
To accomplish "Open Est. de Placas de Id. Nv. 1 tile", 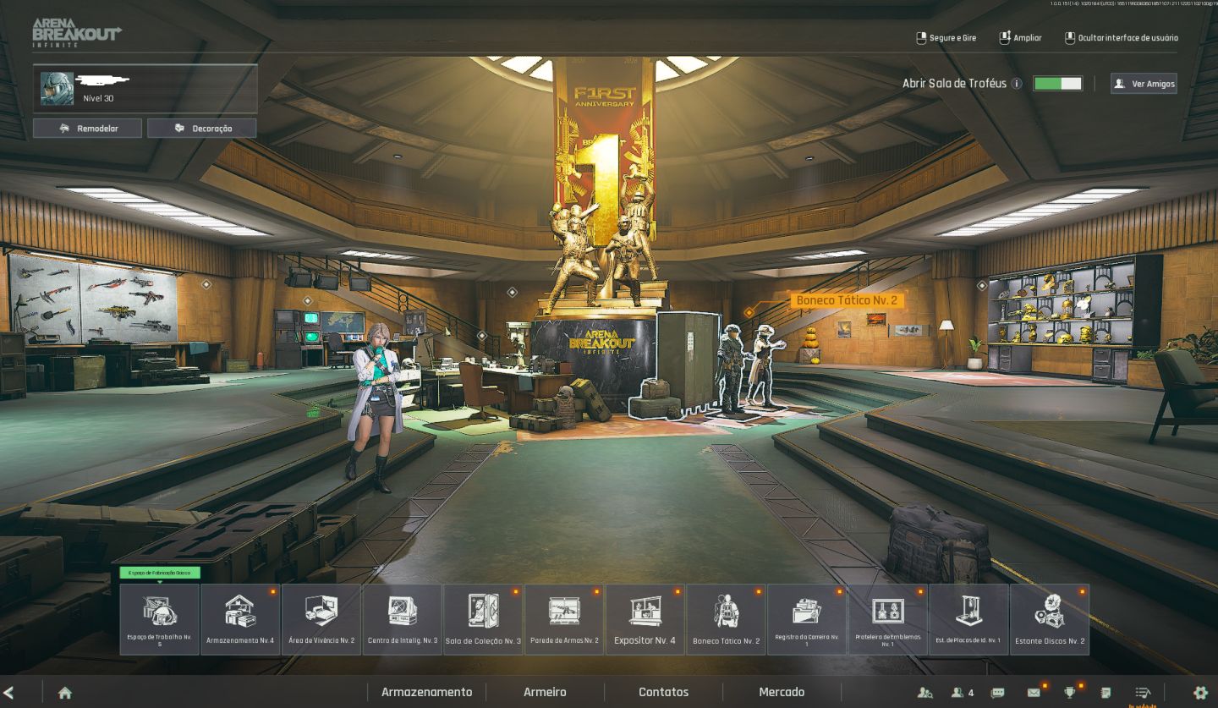I will (x=968, y=619).
